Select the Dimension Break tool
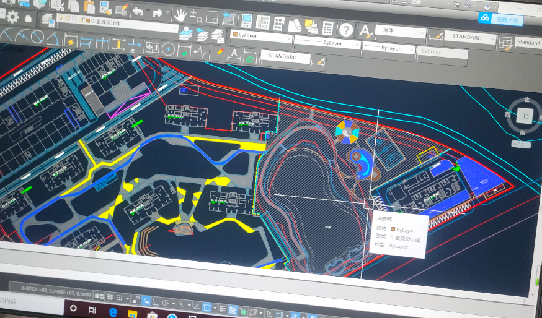The height and width of the screenshot is (318, 542). tap(134, 46)
